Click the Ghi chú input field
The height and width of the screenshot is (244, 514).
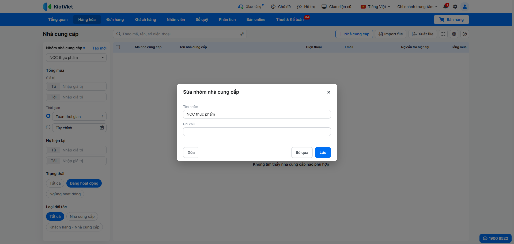click(257, 132)
